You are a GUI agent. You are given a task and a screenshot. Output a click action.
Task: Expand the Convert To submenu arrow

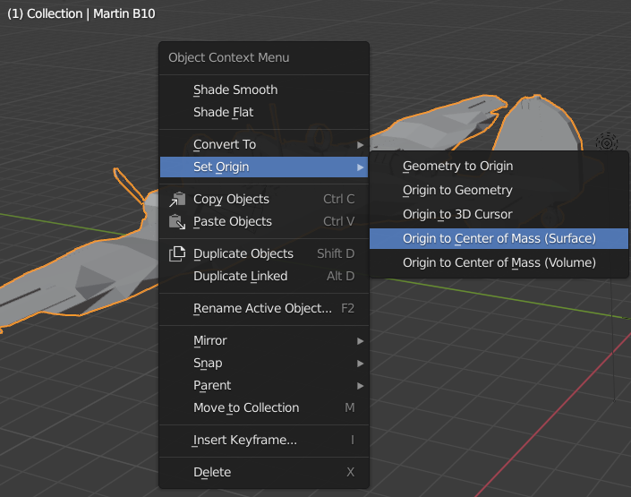point(360,144)
